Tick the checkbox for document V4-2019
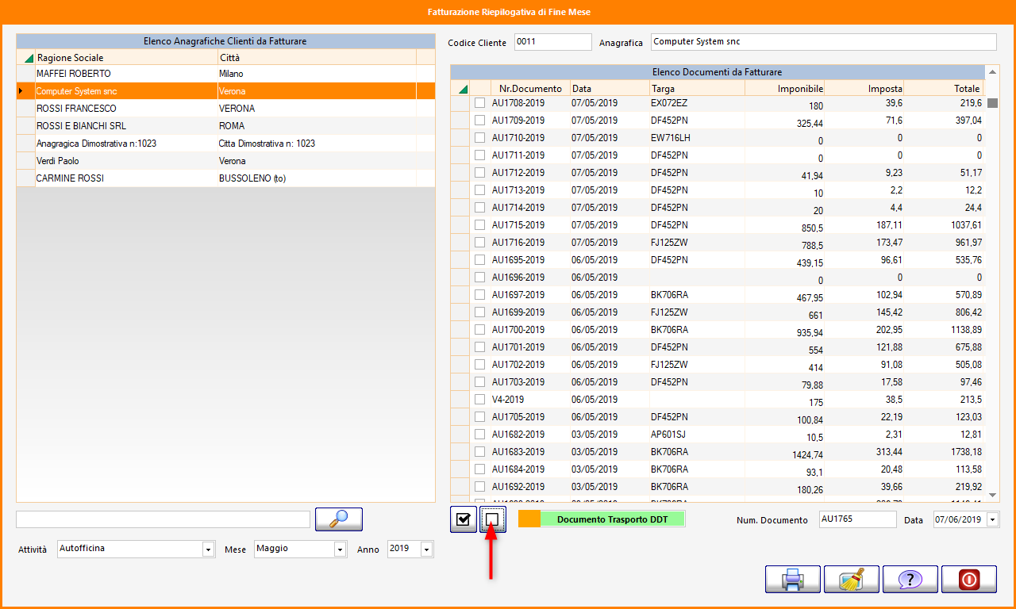This screenshot has width=1016, height=609. pyautogui.click(x=479, y=400)
